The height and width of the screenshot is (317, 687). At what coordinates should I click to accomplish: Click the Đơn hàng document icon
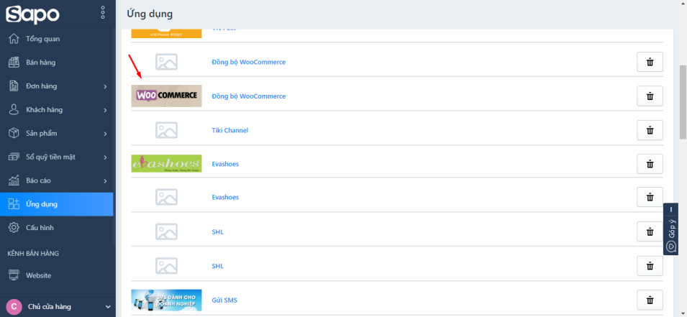pos(14,86)
